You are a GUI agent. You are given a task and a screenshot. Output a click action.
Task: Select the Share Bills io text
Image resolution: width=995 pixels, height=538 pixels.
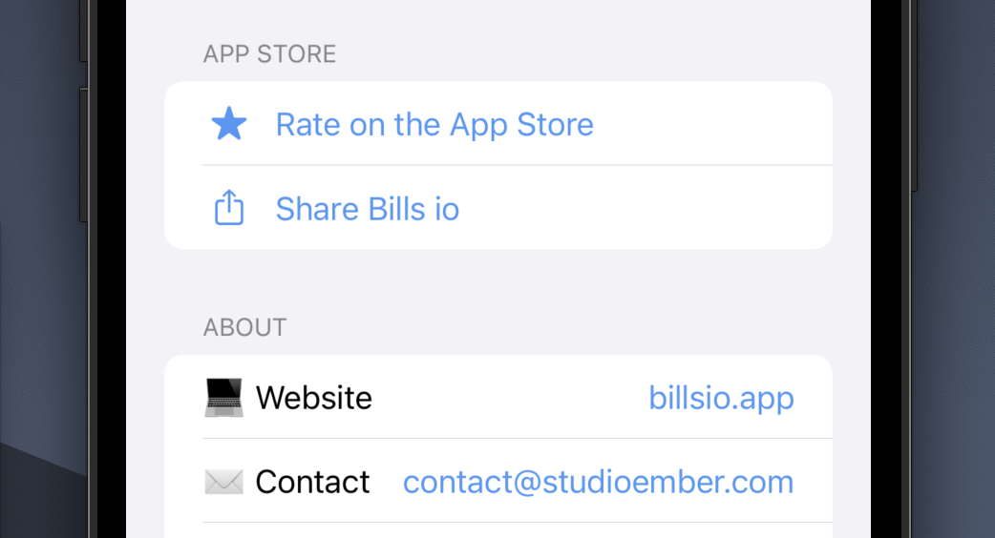point(368,208)
